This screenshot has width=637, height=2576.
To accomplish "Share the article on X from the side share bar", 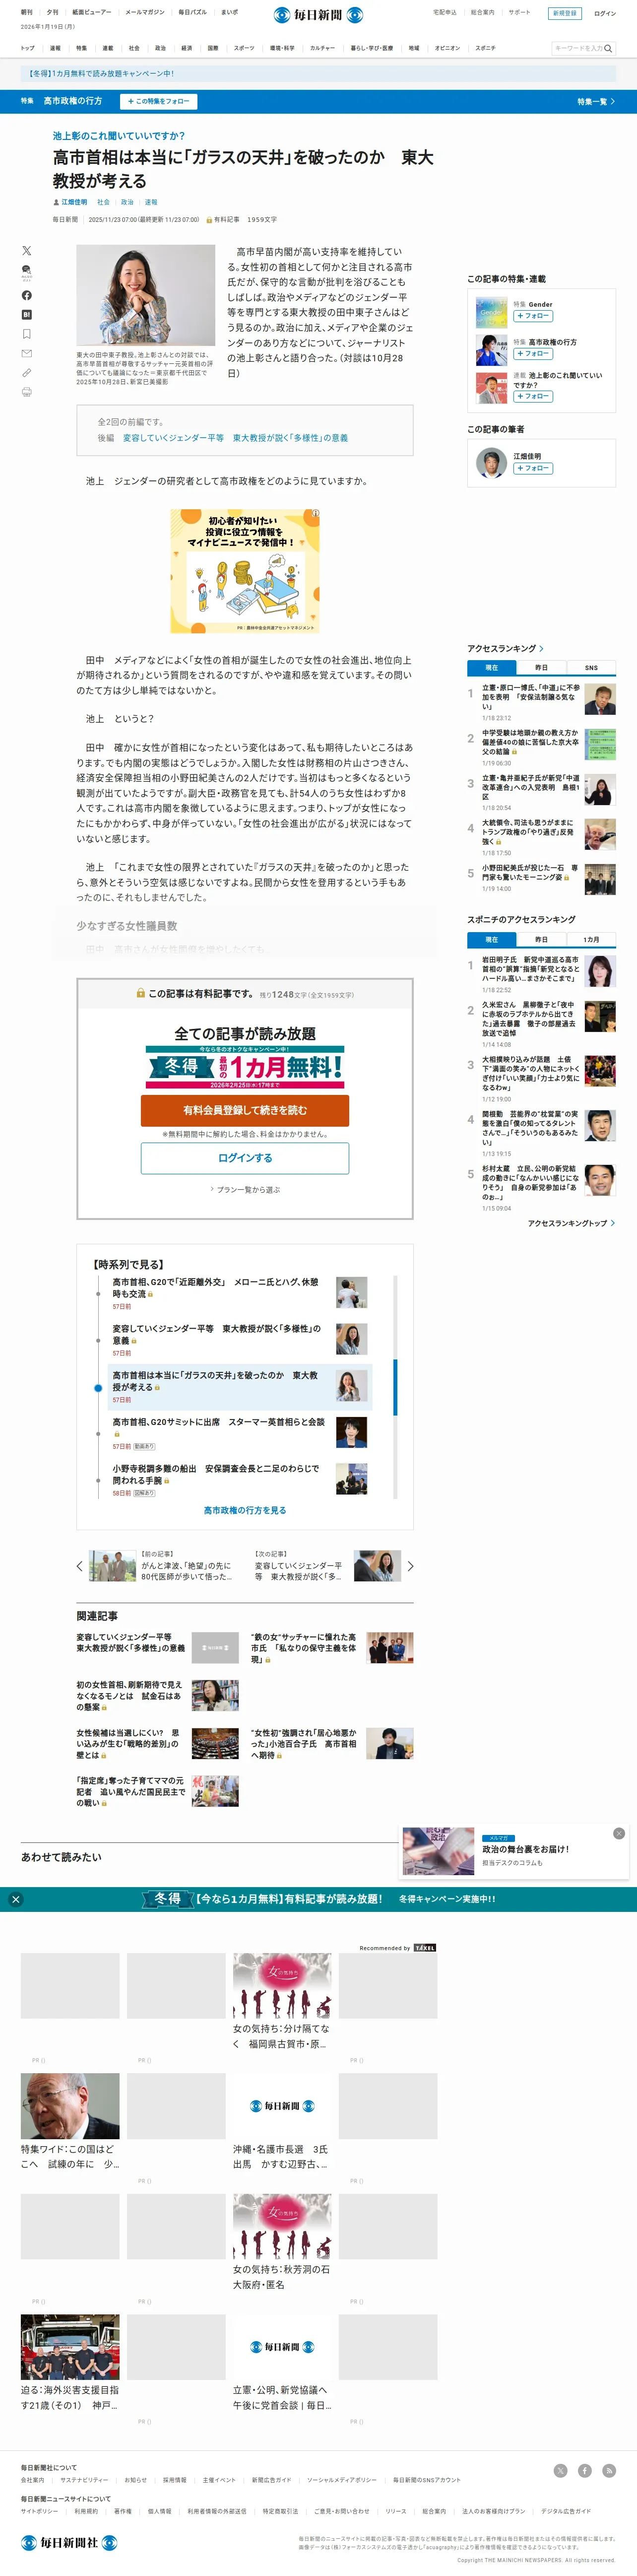I will pos(27,251).
